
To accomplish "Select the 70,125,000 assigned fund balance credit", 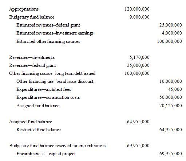I will click(x=171, y=106).
